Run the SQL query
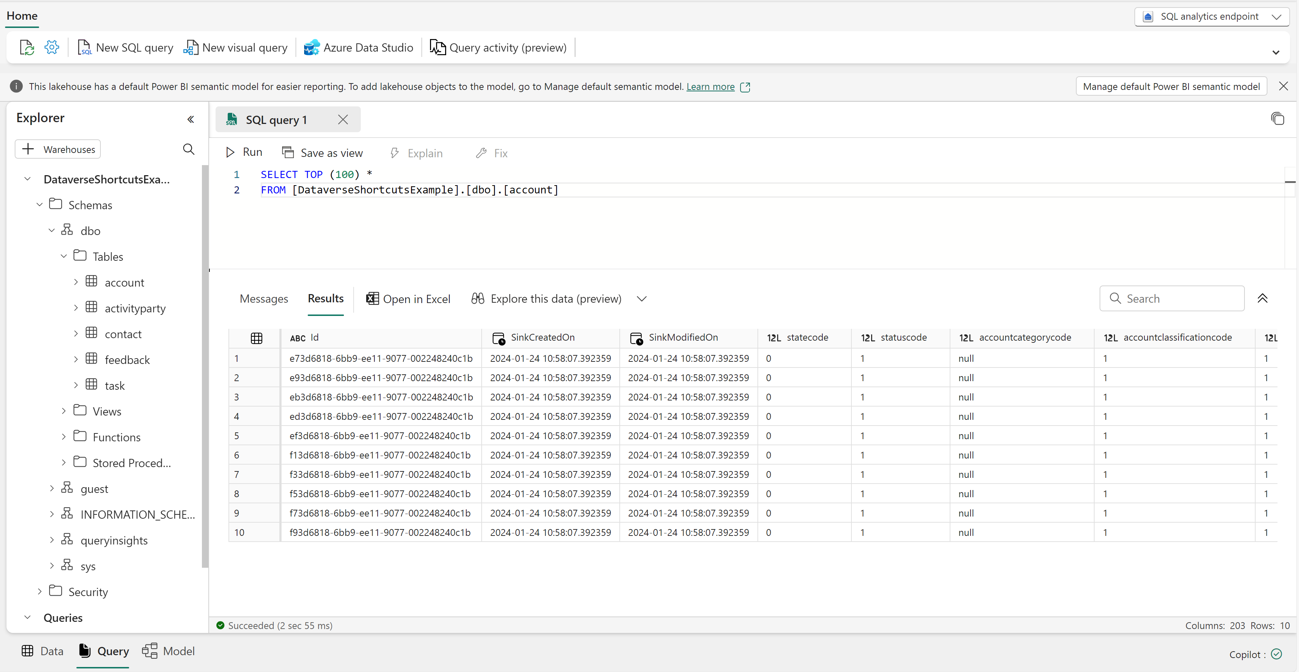Screen dimensions: 1299x672 click(x=244, y=152)
